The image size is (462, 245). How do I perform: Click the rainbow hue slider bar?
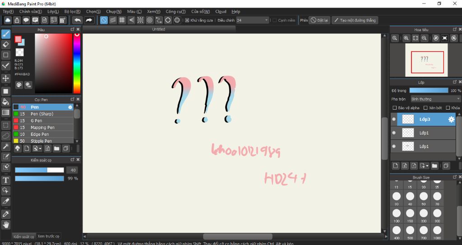click(77, 63)
